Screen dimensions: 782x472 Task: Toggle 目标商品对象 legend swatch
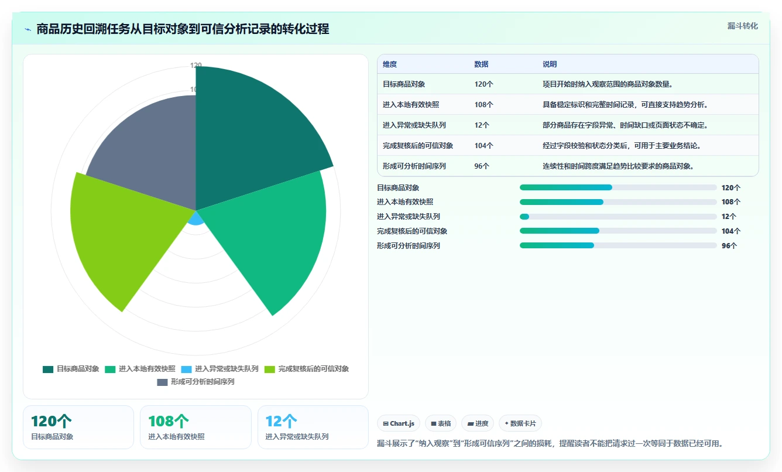click(48, 370)
